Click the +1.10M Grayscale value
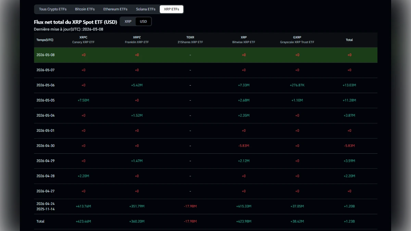Image resolution: width=411 pixels, height=231 pixels. pos(297,100)
